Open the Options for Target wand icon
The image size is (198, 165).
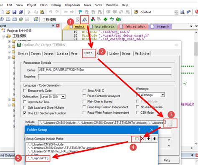84,20
